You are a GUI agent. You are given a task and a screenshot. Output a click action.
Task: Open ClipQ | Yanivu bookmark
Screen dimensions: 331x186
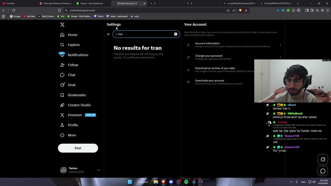click(46, 16)
